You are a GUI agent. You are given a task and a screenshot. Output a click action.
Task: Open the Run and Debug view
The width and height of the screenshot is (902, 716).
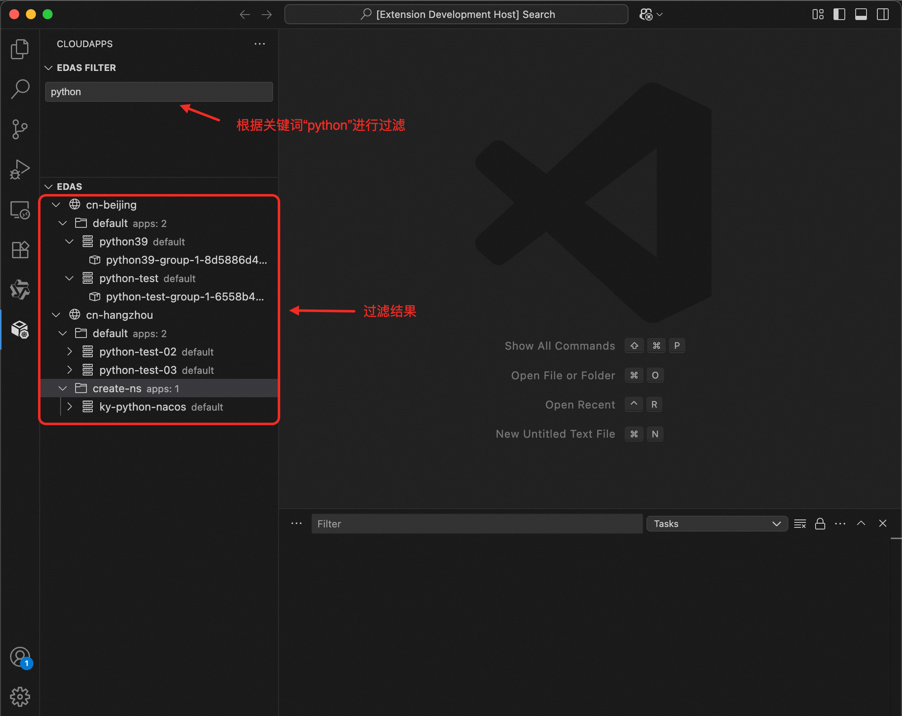[20, 169]
